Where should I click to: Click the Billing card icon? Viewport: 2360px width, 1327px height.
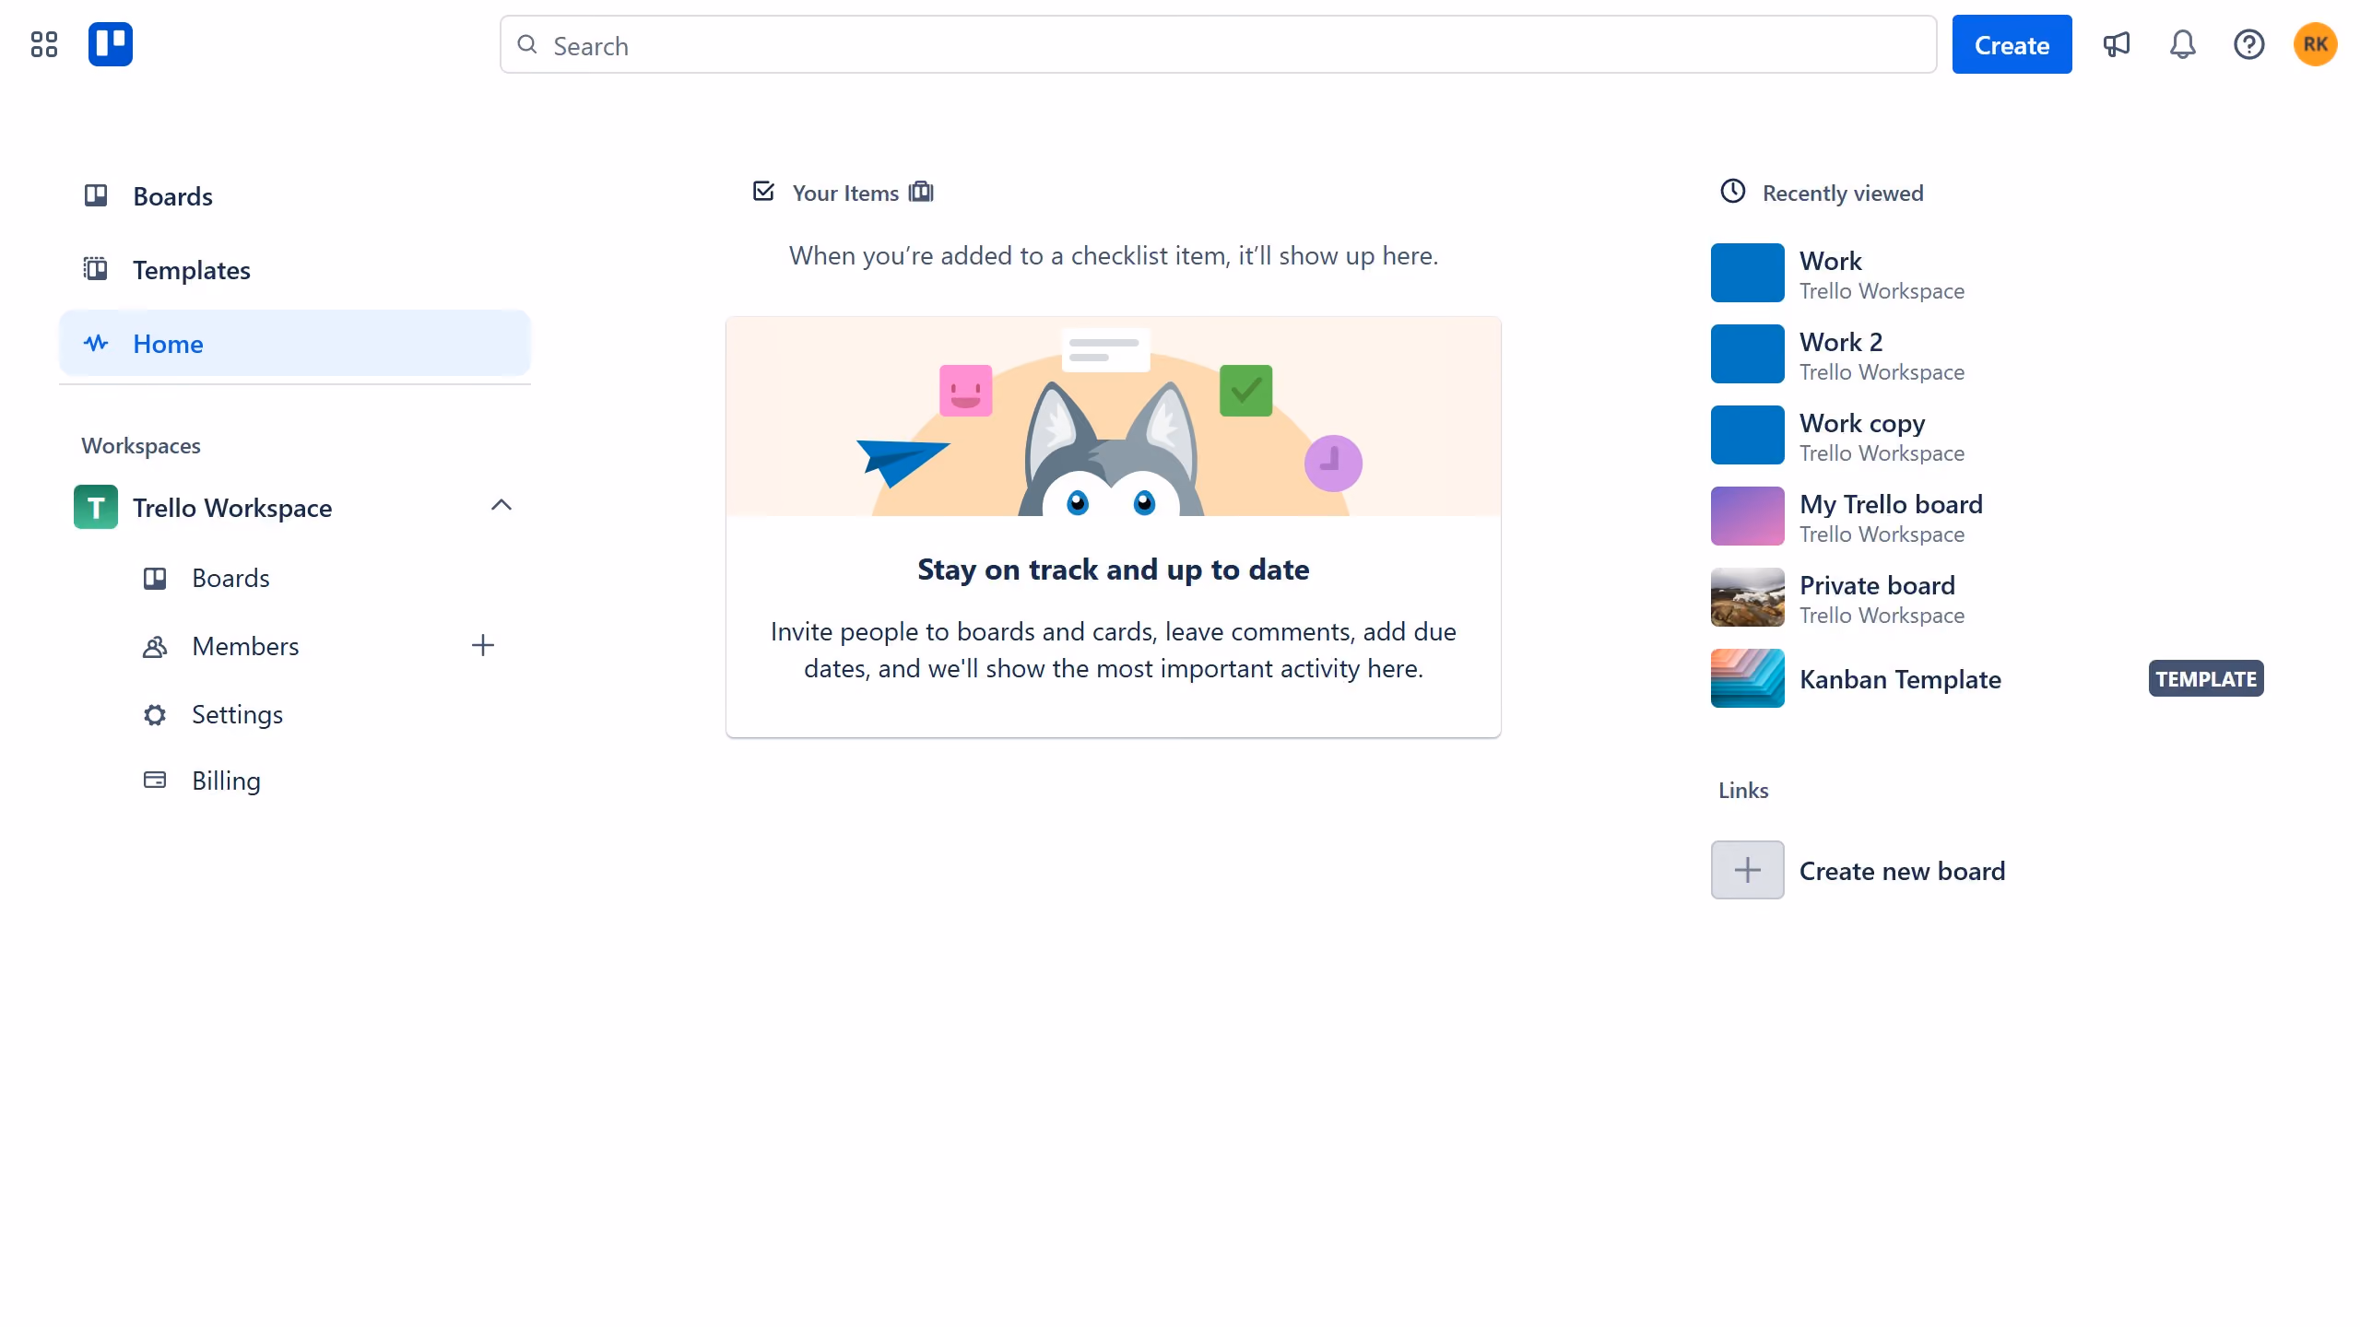click(x=155, y=781)
